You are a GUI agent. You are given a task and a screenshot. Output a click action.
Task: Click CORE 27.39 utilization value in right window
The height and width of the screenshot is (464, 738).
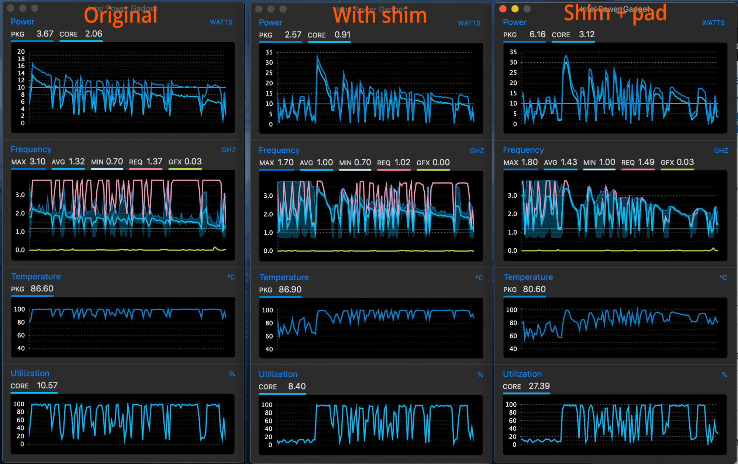pyautogui.click(x=539, y=386)
